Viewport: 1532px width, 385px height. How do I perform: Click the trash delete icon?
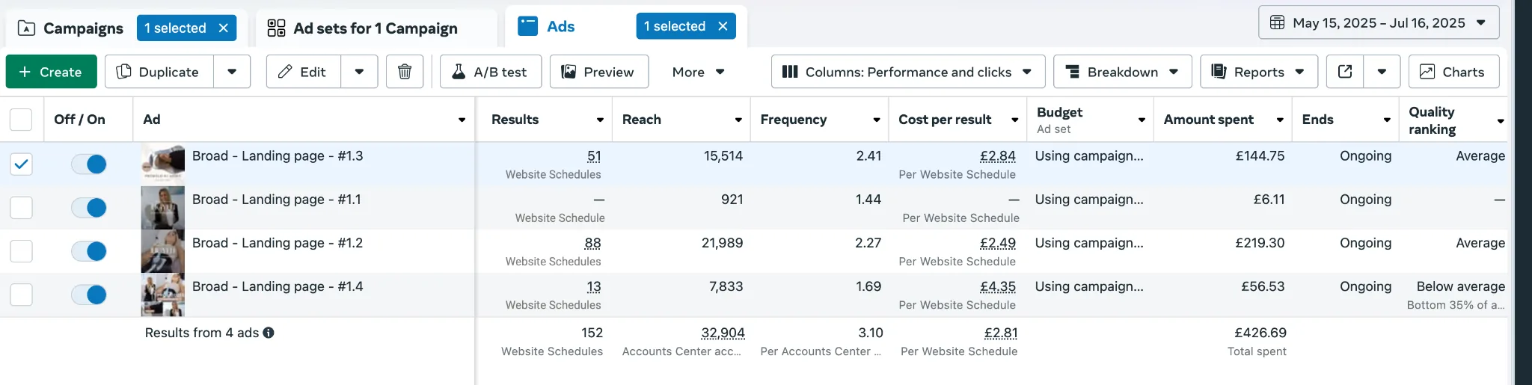coord(405,72)
